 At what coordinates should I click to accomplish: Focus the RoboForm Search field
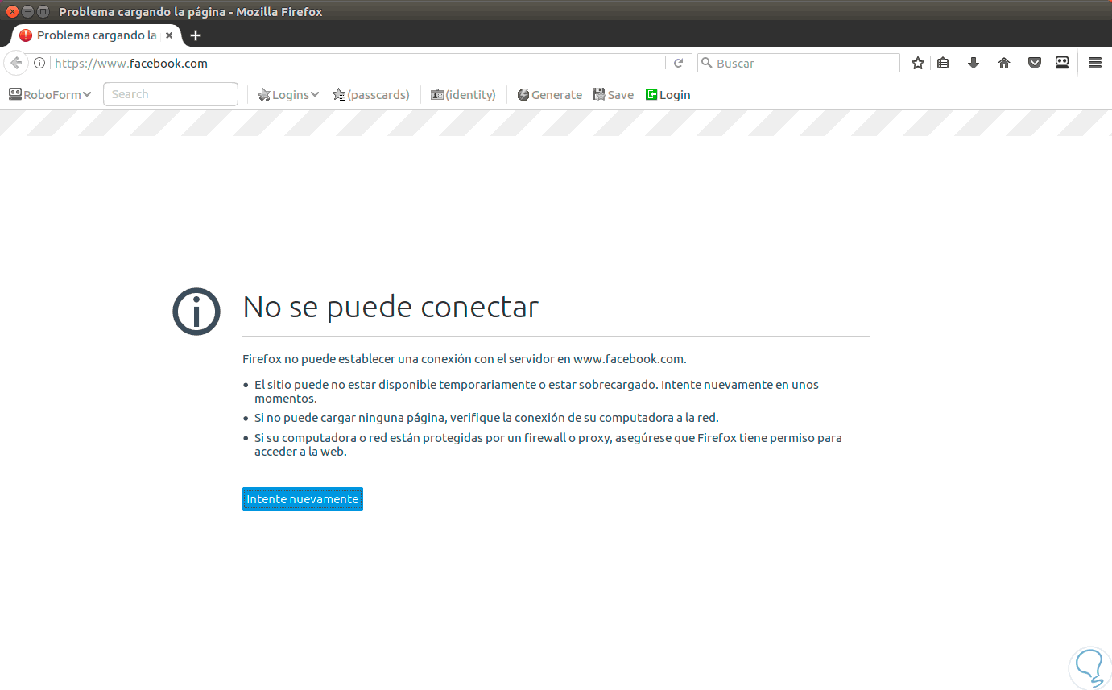tap(171, 94)
